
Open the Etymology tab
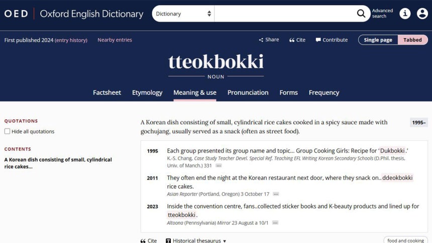pos(147,92)
